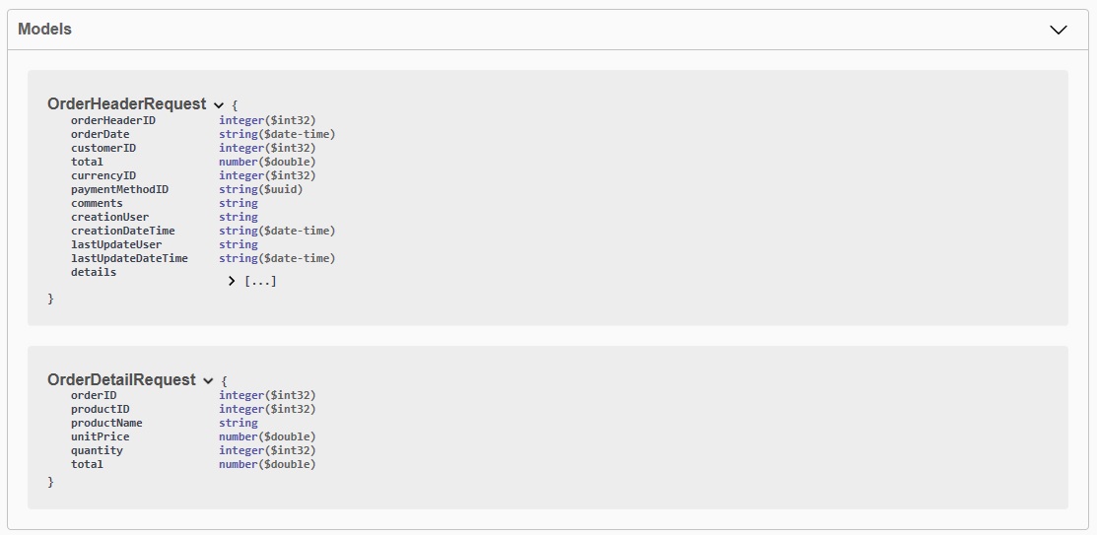Image resolution: width=1097 pixels, height=535 pixels.
Task: Click the productName property in OrderDetailRequest
Action: [x=106, y=423]
